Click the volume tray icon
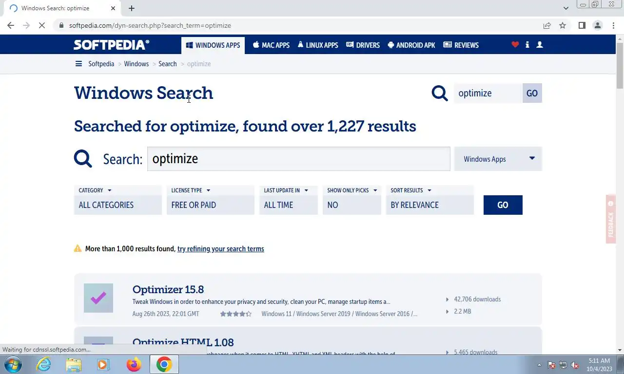This screenshot has width=624, height=374. tap(575, 365)
